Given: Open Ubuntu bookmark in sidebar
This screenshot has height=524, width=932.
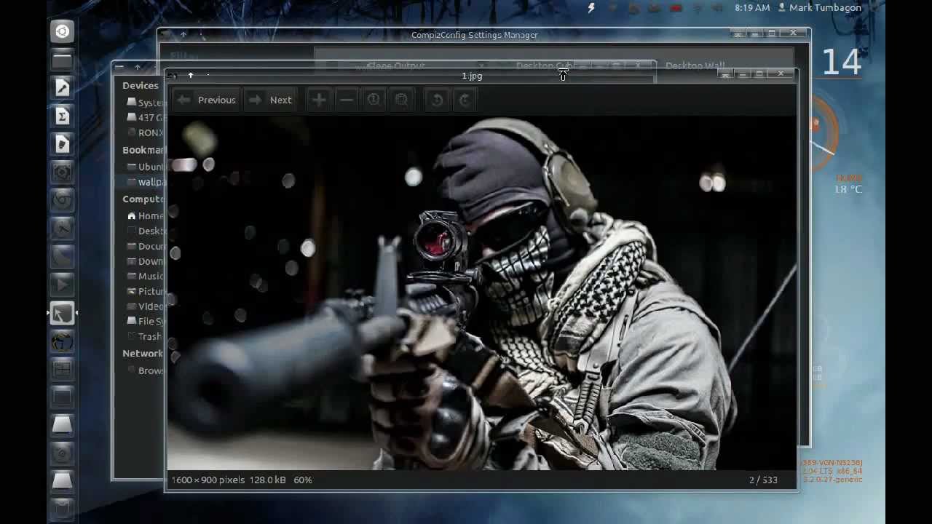Looking at the screenshot, I should (x=146, y=167).
